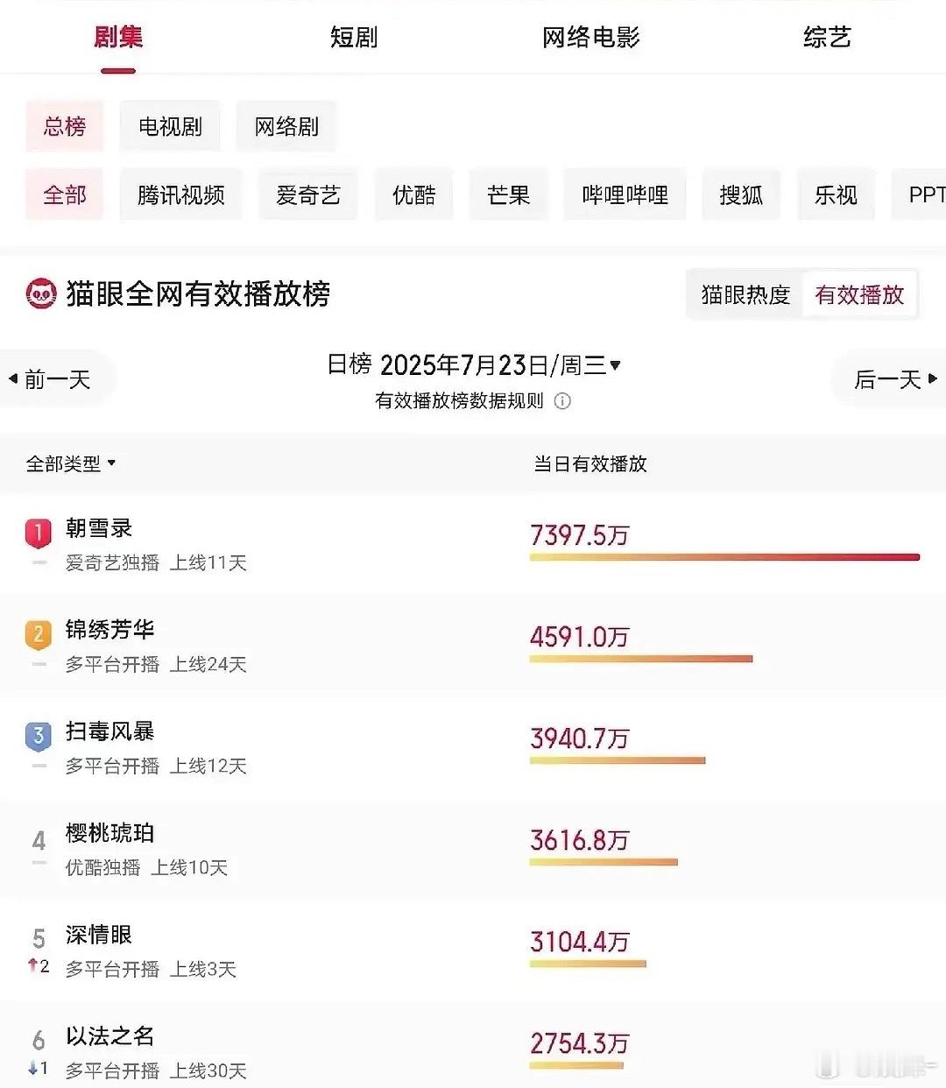Image resolution: width=946 pixels, height=1088 pixels.
Task: Expand the 全部类型 dropdown
Action: [x=71, y=463]
